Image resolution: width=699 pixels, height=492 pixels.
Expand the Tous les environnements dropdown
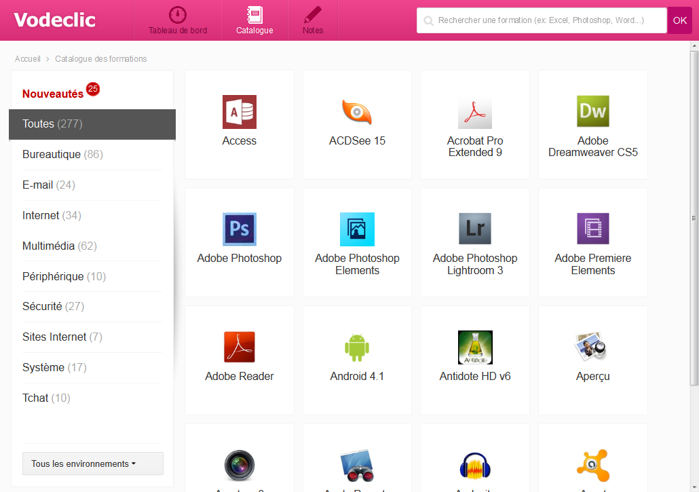pos(93,463)
